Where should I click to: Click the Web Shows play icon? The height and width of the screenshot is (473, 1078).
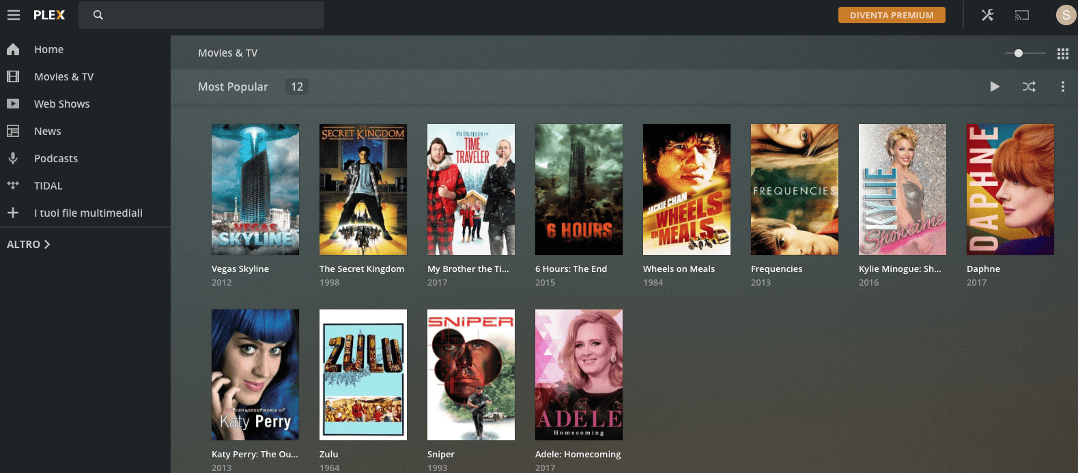tap(13, 104)
